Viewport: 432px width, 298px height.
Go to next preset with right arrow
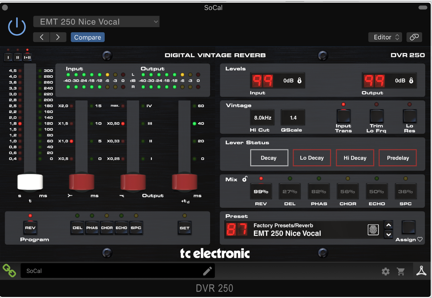(58, 37)
